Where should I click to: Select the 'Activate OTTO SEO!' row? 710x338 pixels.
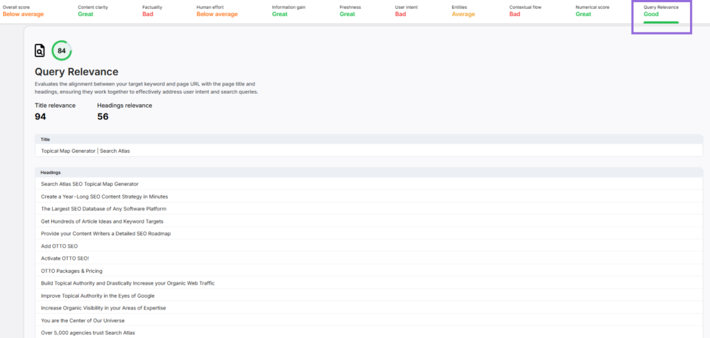coord(369,258)
